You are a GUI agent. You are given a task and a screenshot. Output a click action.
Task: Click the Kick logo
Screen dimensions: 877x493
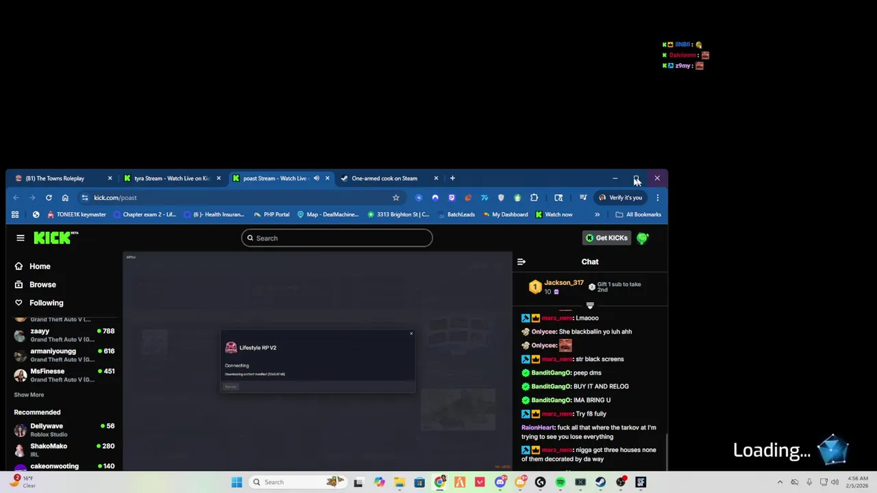56,238
